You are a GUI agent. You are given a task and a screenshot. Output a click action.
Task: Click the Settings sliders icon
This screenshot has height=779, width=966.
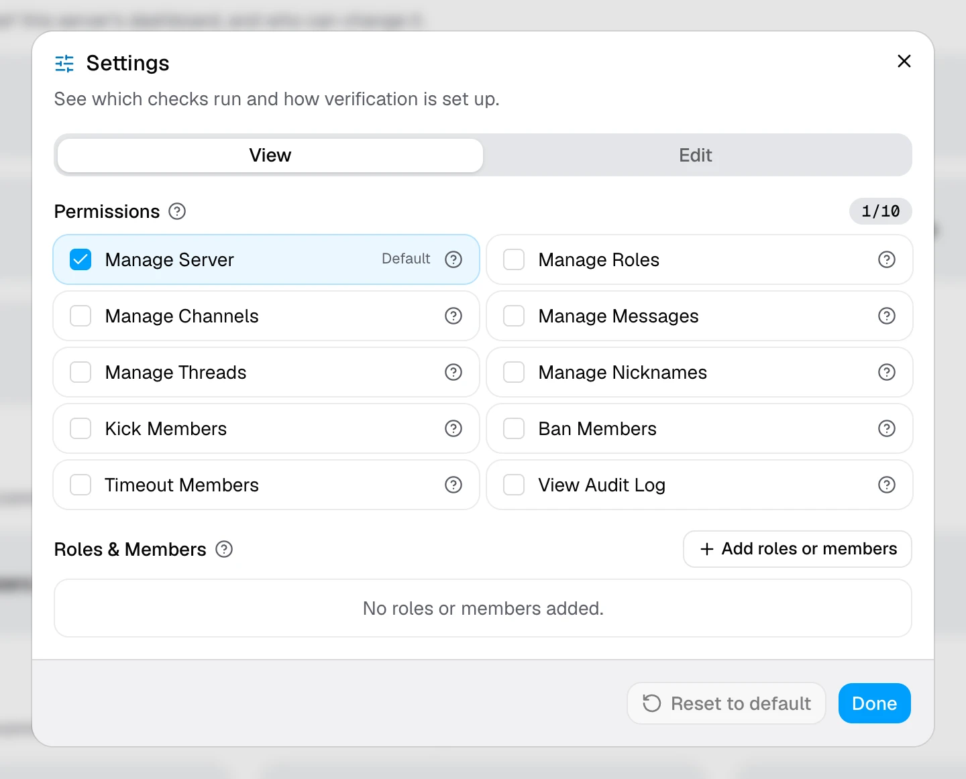64,64
